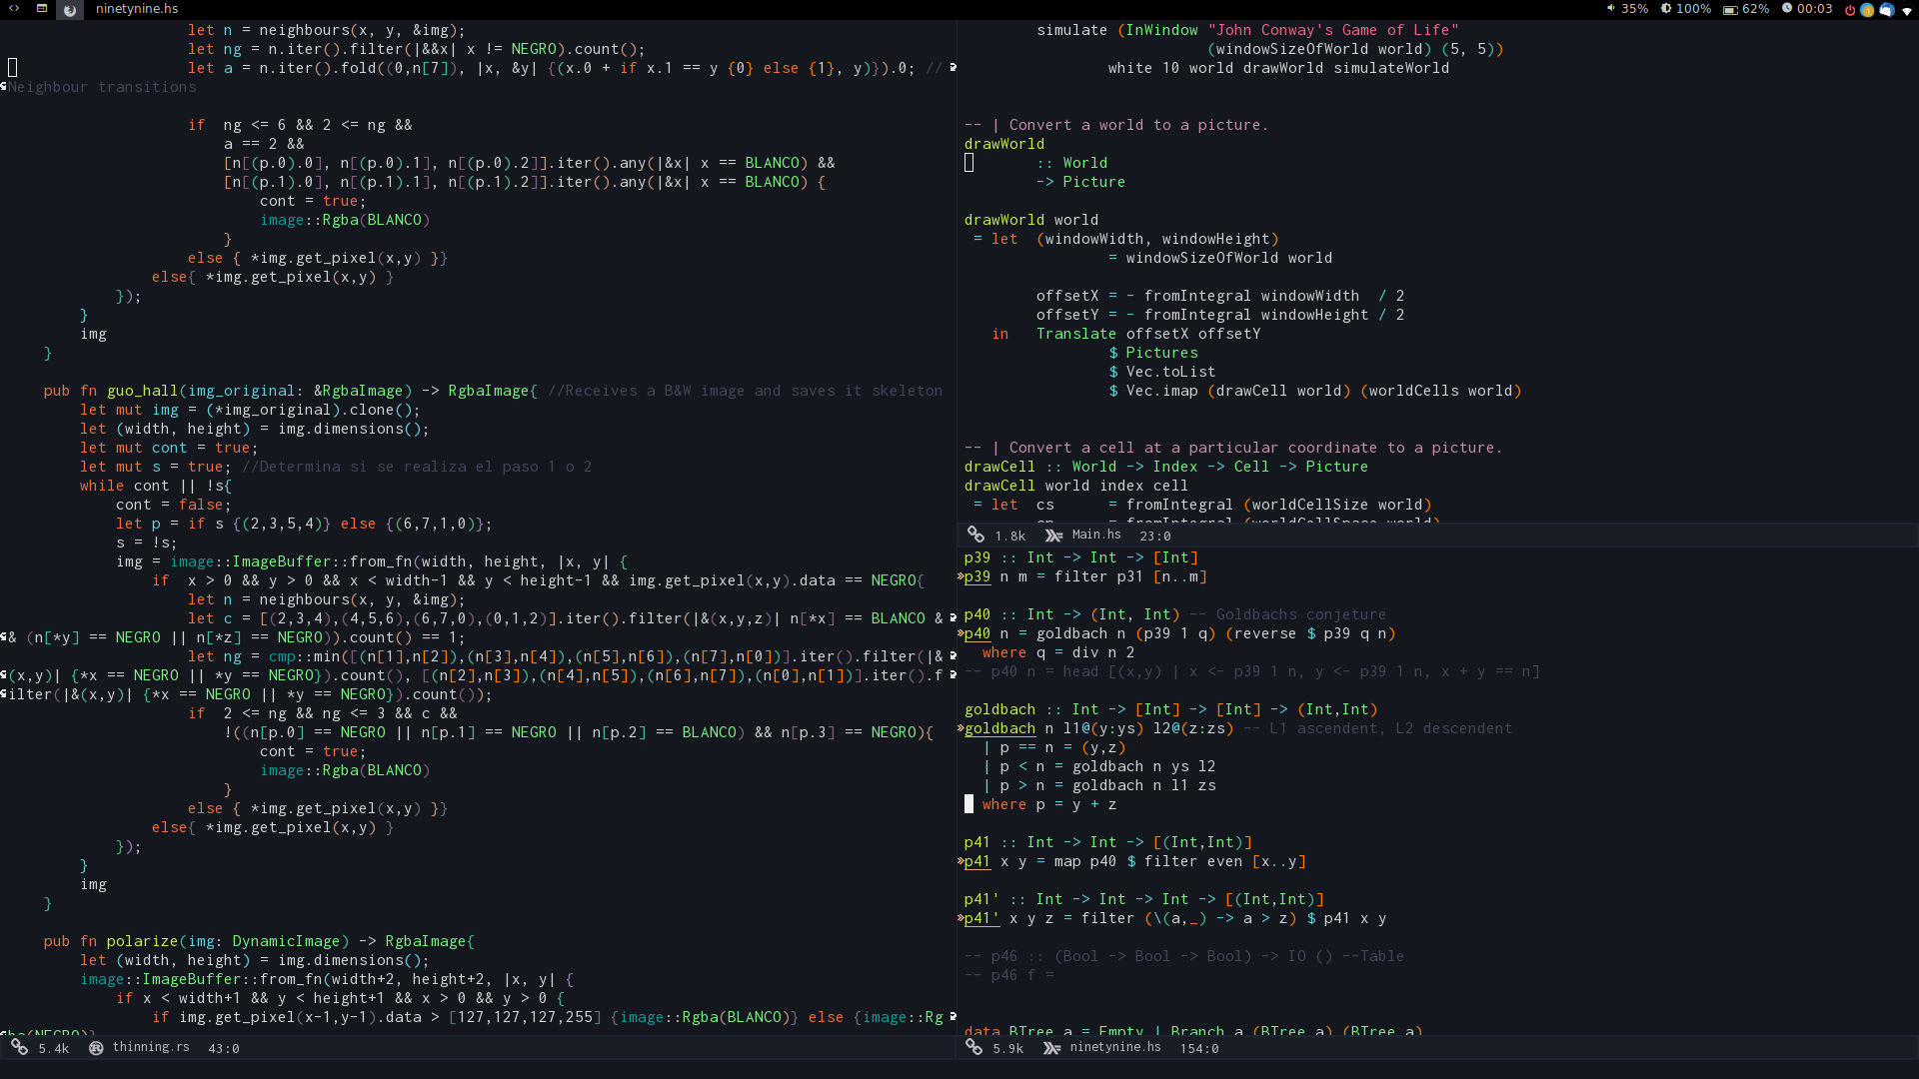Click the chain icon in ninetynine.hs modeline
The image size is (1919, 1079).
point(974,1047)
